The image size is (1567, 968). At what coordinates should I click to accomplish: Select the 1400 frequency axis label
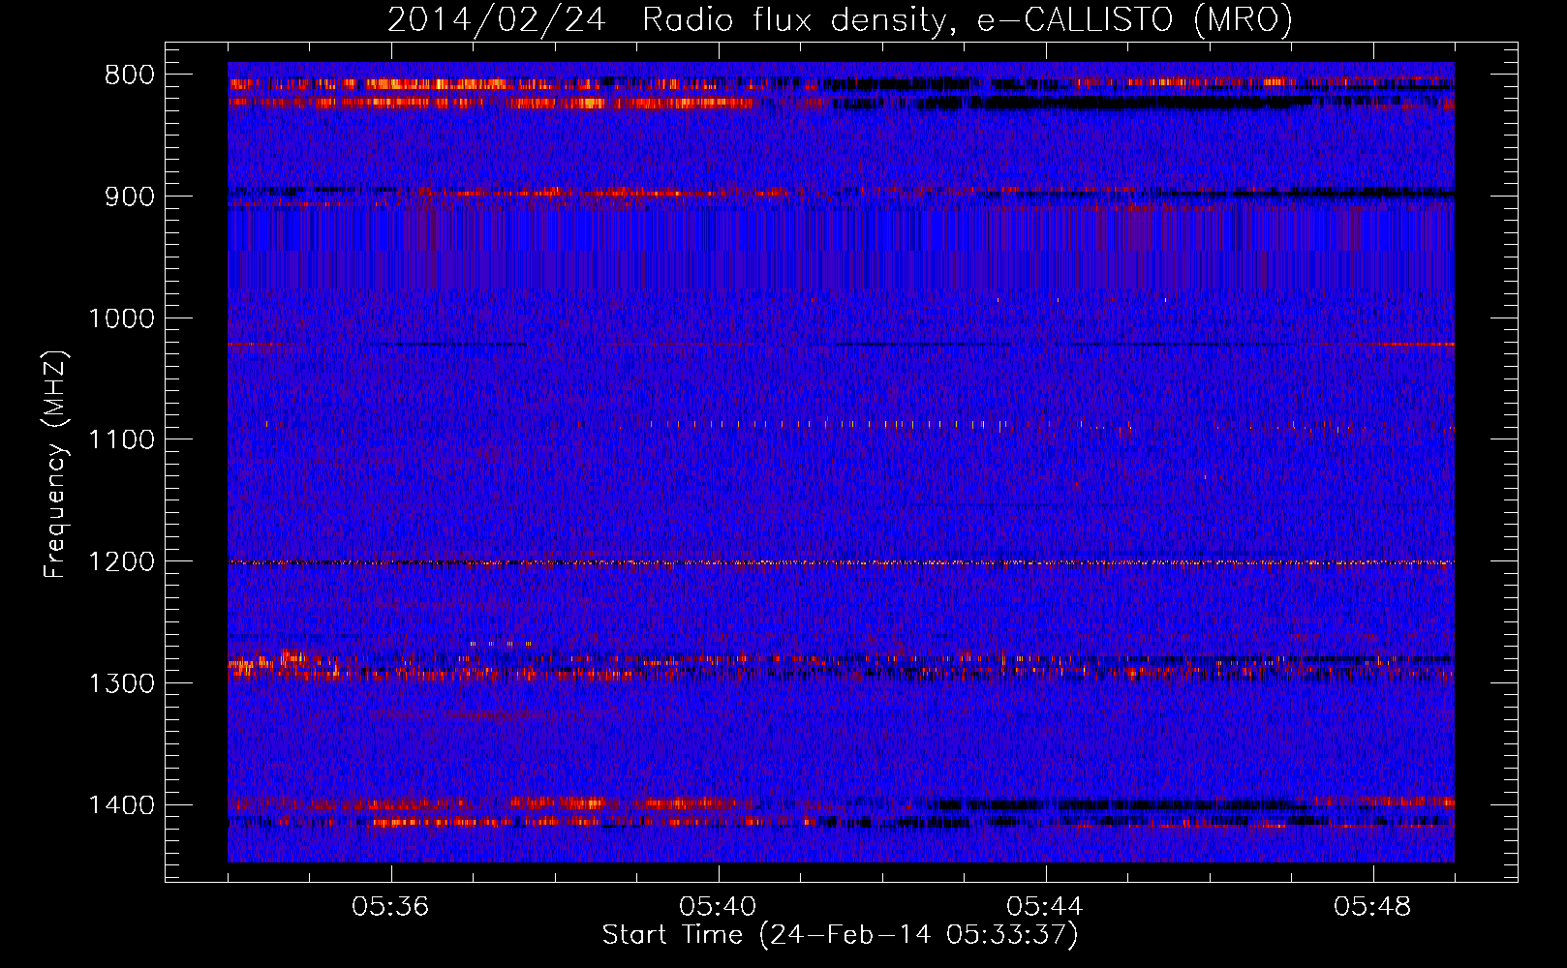coord(121,805)
